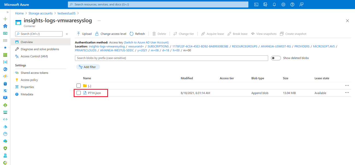Open the ellipsis menu for [..] row
The image size is (355, 165).
pyautogui.click(x=347, y=85)
